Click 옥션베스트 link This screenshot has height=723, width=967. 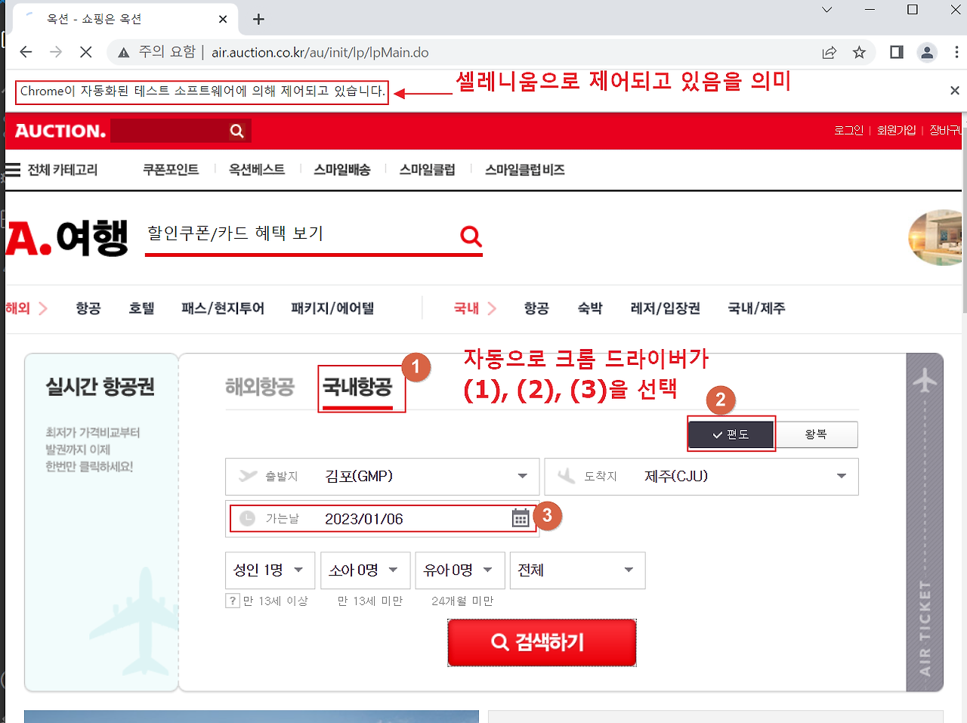257,170
